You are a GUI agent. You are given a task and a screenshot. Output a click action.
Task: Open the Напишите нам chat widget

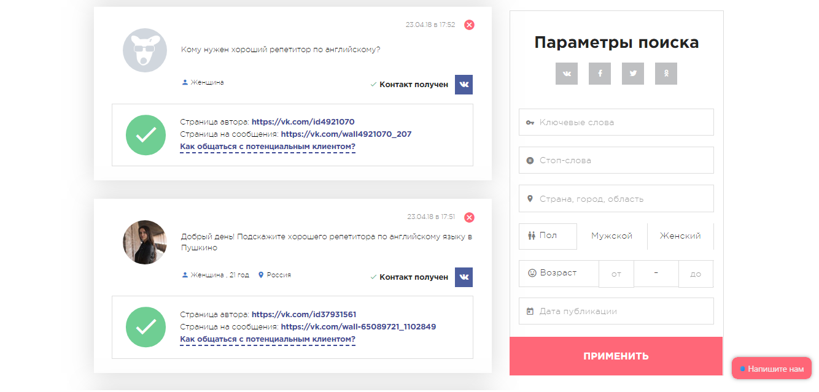771,369
